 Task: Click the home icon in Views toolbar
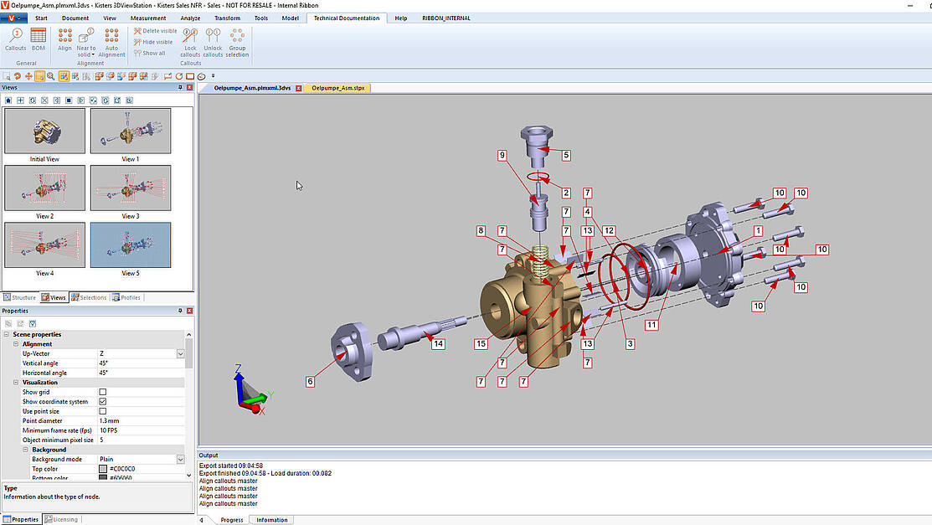8,100
